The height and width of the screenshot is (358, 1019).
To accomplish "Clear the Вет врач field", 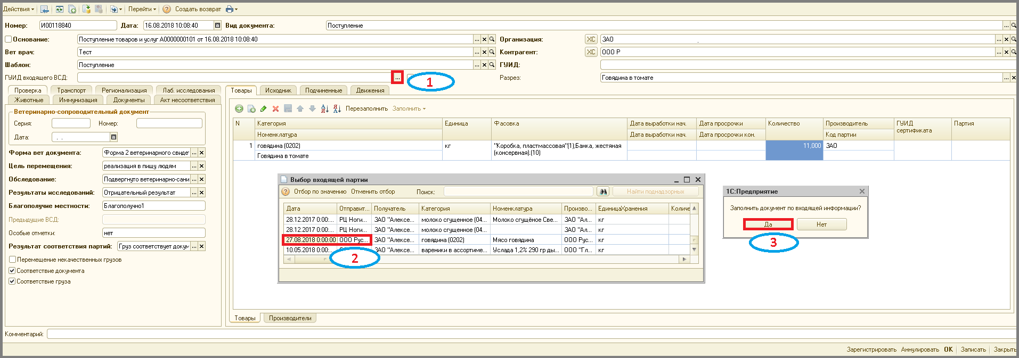I will [x=484, y=52].
